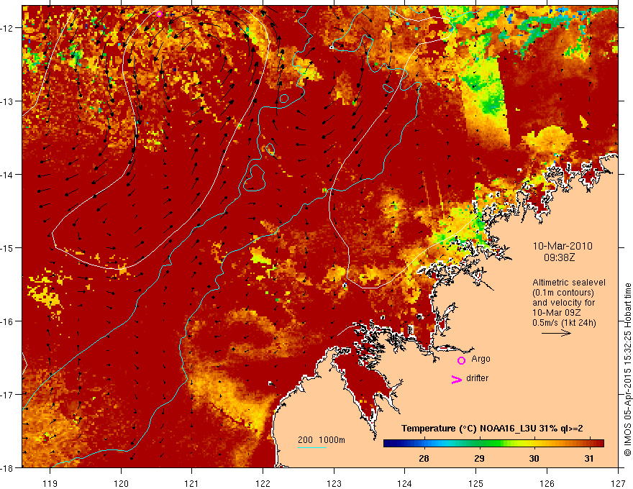
Task: Click latitude axis label -16
Action: [7, 321]
